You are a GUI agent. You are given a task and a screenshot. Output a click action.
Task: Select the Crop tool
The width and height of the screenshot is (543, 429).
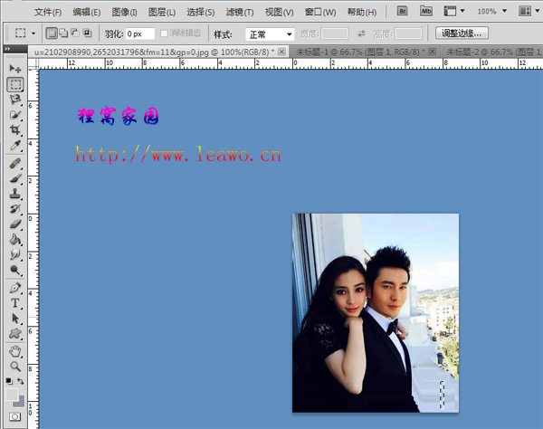click(14, 130)
